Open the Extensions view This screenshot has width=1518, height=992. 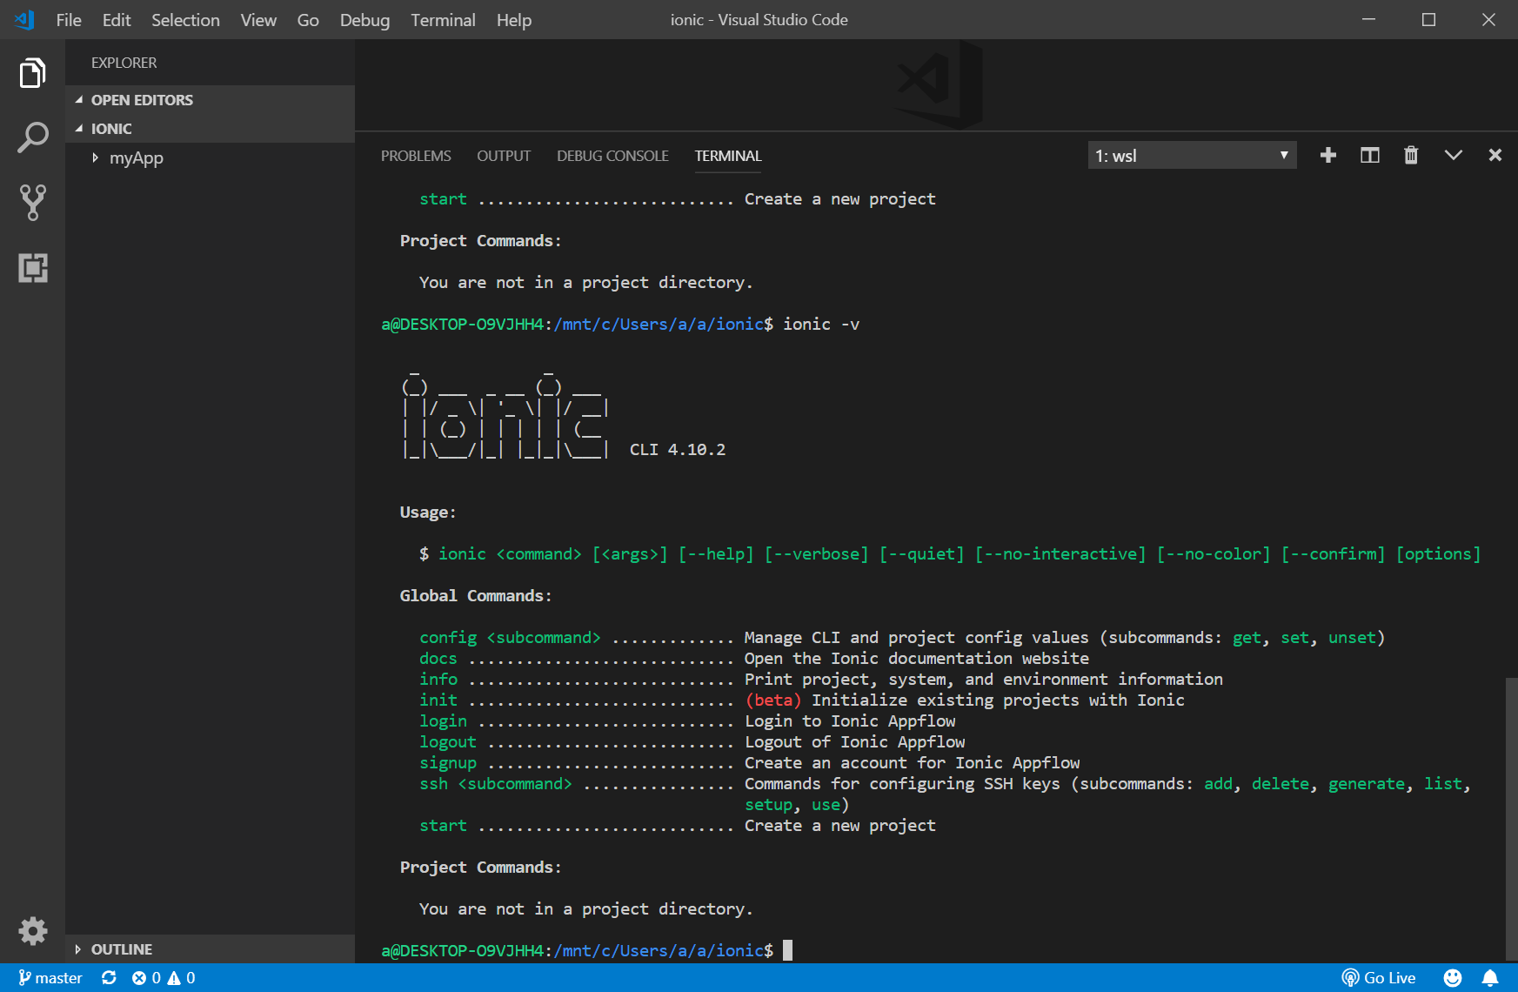[32, 267]
